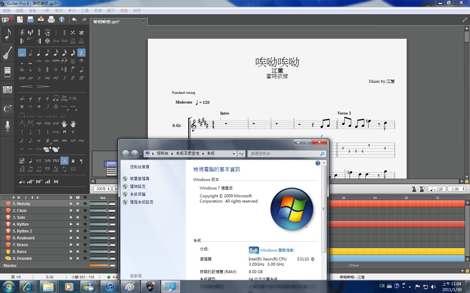Open 進階系統設定 link in Control Panel
Screen dimensions: 470x293
[142, 202]
